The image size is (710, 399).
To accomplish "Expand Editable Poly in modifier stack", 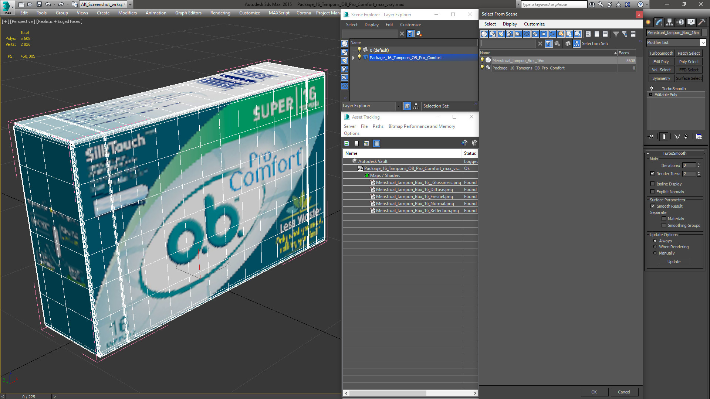I will pyautogui.click(x=651, y=95).
